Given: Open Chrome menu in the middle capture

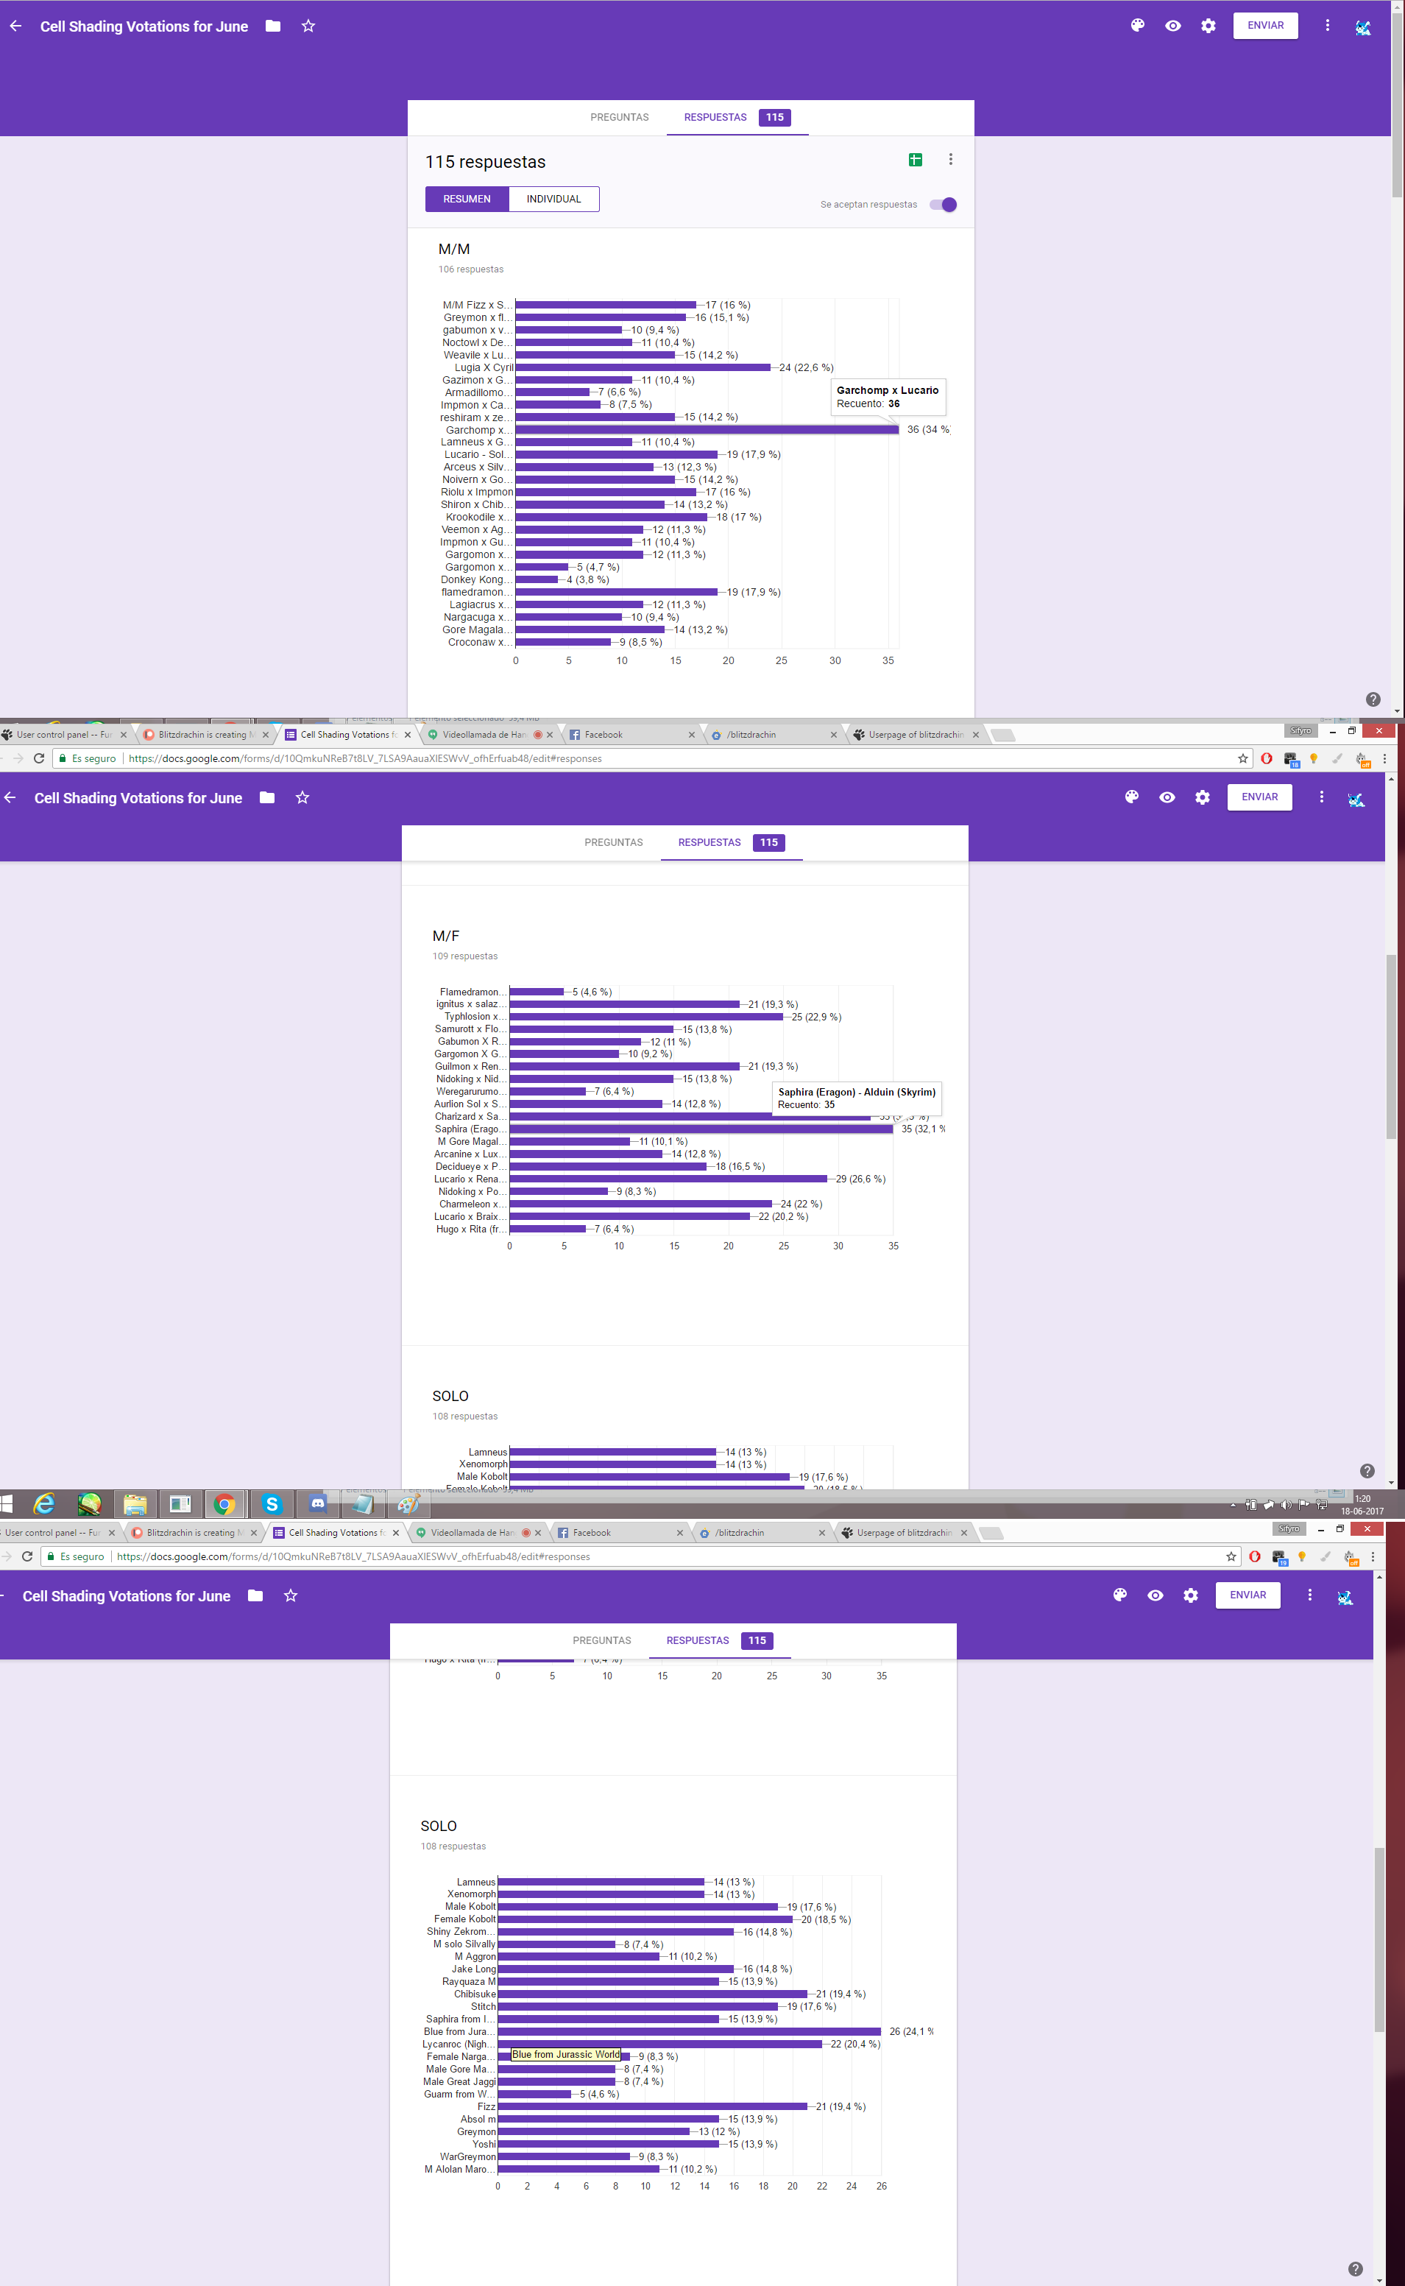Looking at the screenshot, I should (x=1384, y=758).
